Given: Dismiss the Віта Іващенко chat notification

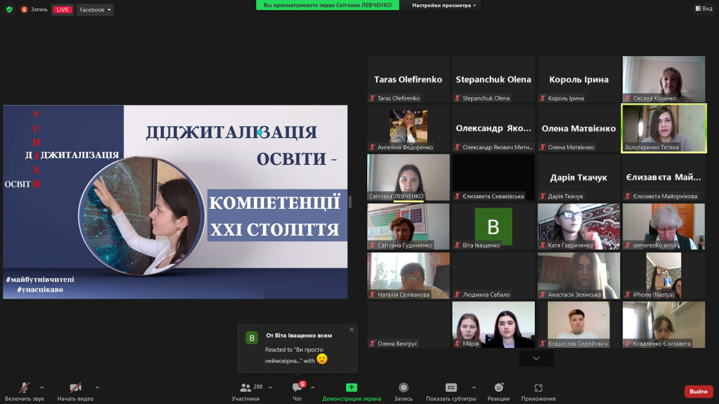Looking at the screenshot, I should 351,330.
